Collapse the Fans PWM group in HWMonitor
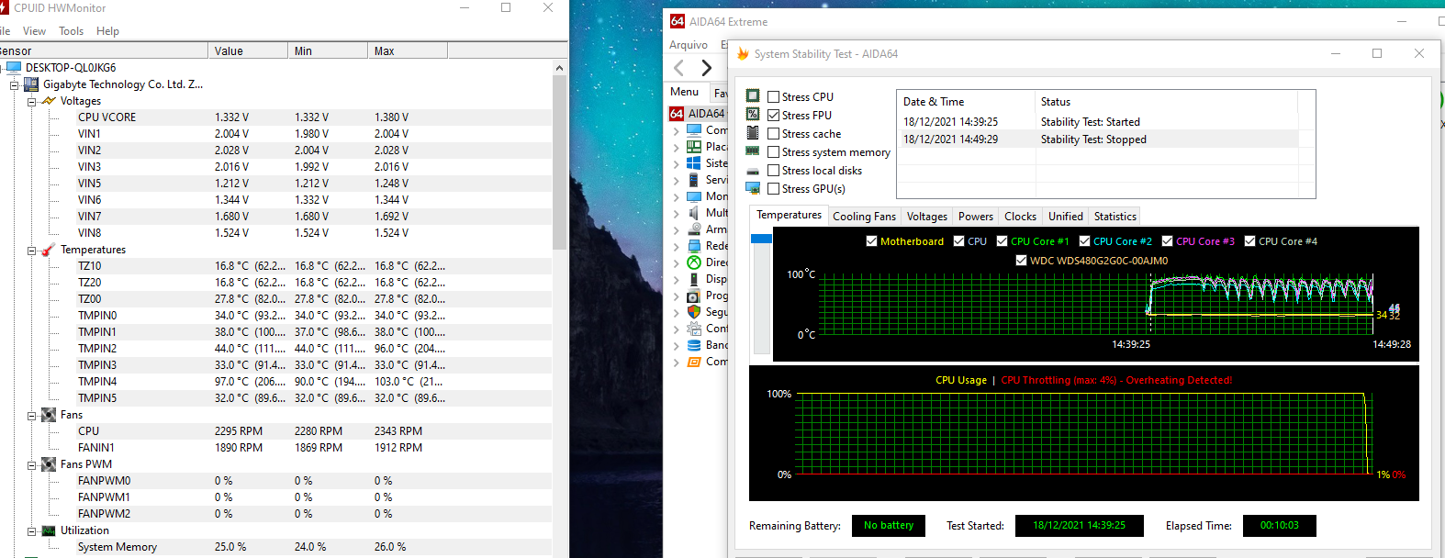Screen dimensions: 1445x558 click(x=31, y=464)
